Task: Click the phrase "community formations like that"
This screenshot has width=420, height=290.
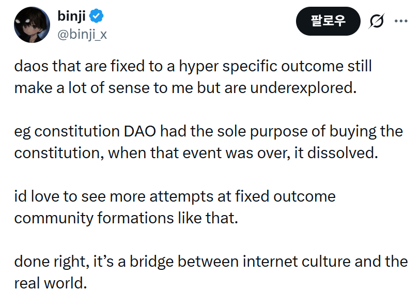Action: pos(126,218)
